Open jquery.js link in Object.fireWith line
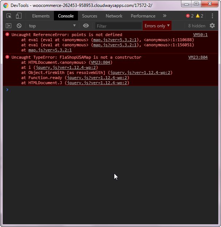This screenshot has width=221, height=227. [x=140, y=73]
